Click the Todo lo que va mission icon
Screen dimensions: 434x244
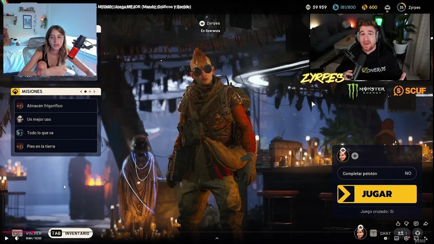click(20, 133)
